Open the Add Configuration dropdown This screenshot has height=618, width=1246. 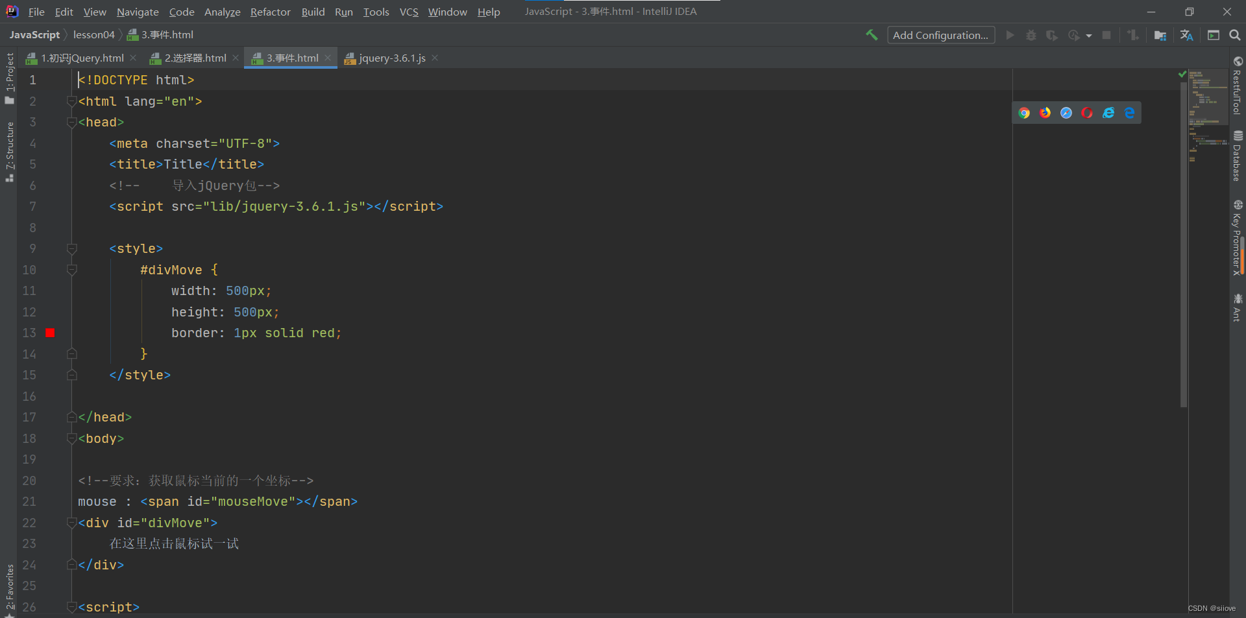[940, 34]
